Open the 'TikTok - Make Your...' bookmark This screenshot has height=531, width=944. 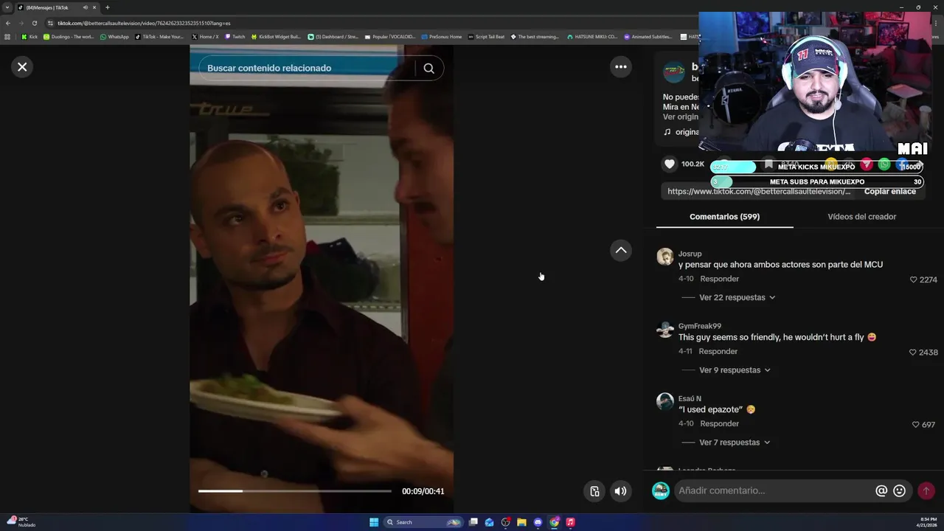(159, 36)
